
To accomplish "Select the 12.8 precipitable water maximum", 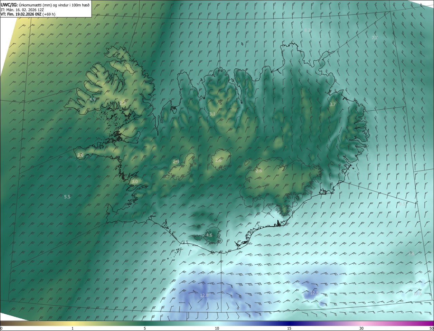I will 204,295.
